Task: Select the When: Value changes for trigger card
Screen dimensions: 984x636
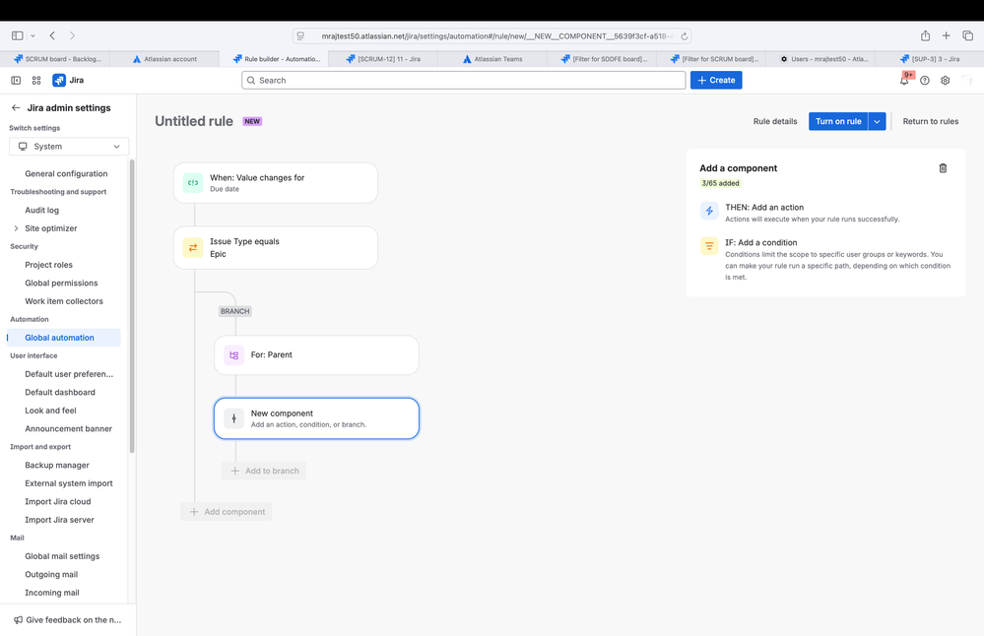Action: pos(276,182)
